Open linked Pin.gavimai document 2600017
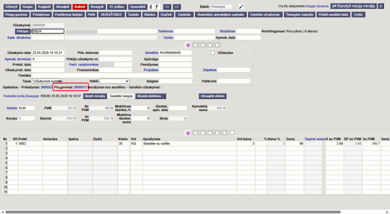390x214 pixels. click(x=80, y=87)
